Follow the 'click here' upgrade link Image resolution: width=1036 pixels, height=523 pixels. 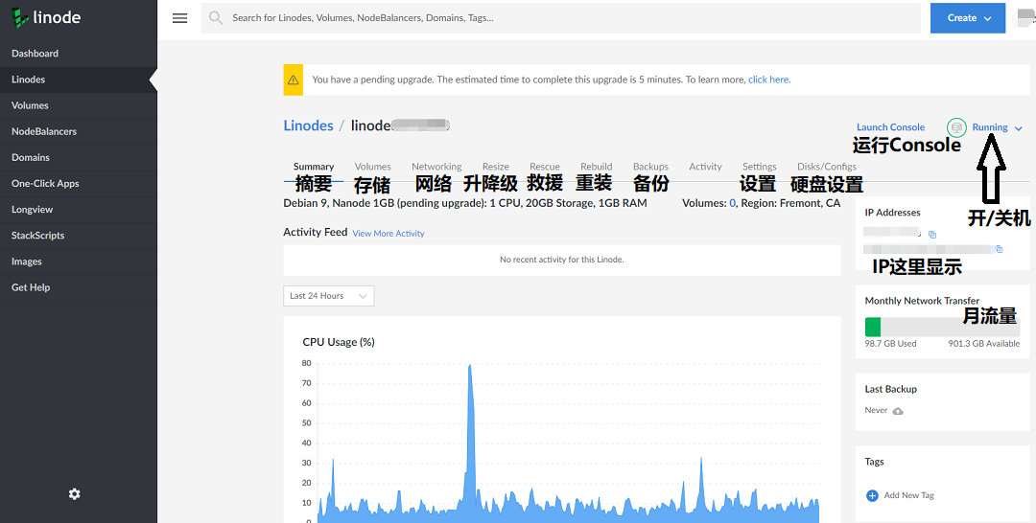[x=769, y=80]
